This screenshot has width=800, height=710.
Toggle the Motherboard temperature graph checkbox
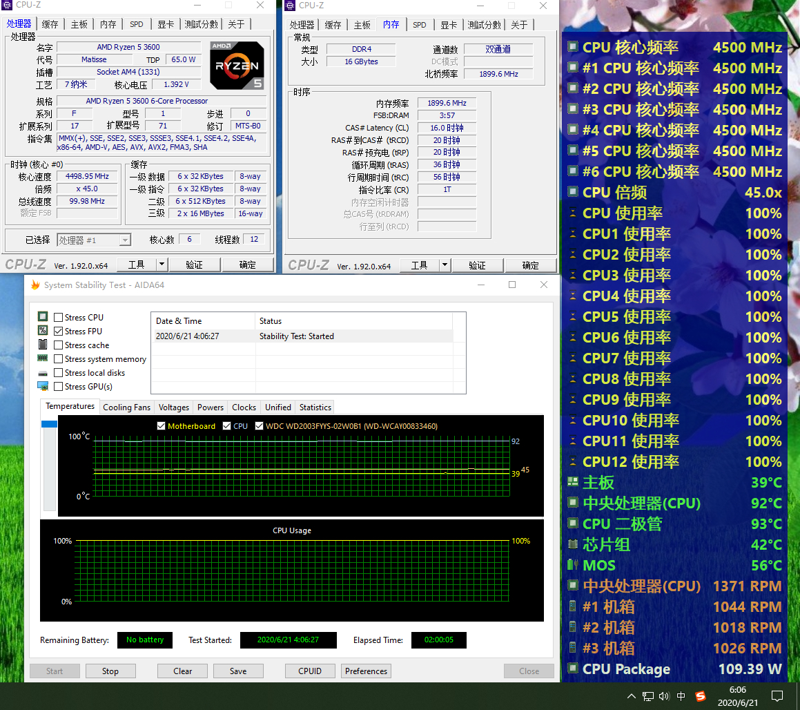click(162, 425)
